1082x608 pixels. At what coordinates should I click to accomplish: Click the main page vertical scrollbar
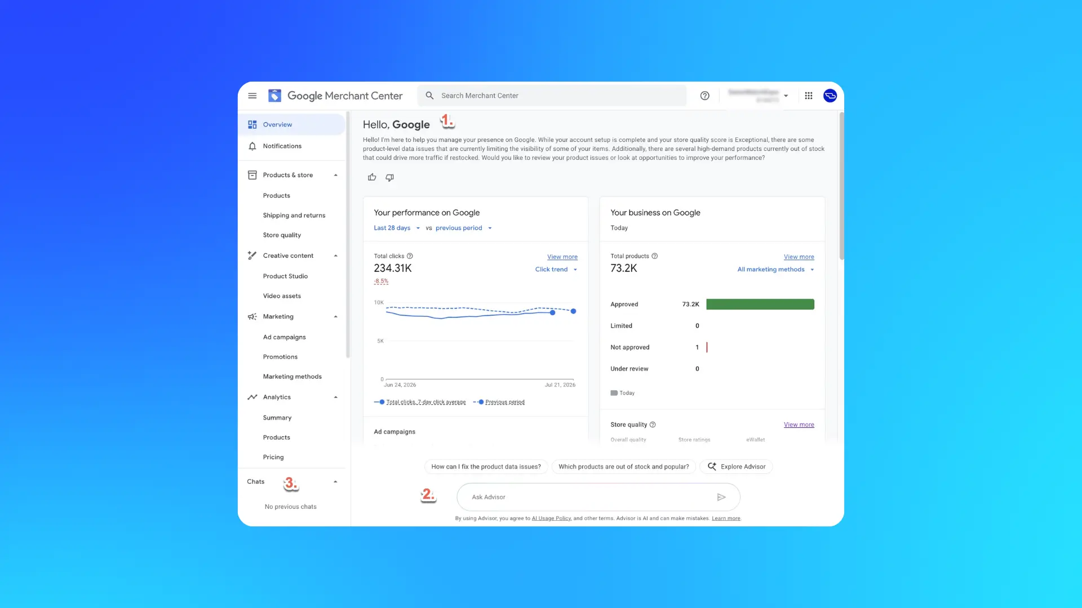point(842,186)
